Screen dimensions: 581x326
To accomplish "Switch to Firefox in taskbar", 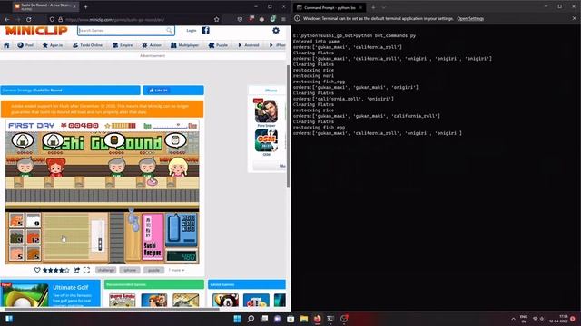I will coord(317,319).
